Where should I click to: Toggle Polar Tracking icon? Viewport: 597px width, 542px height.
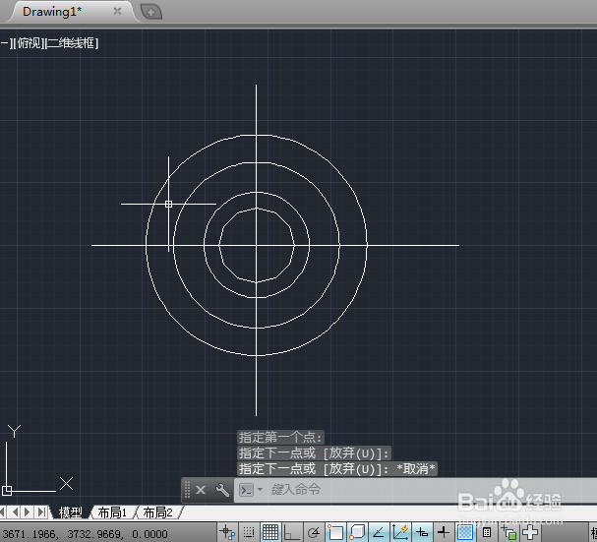[314, 532]
